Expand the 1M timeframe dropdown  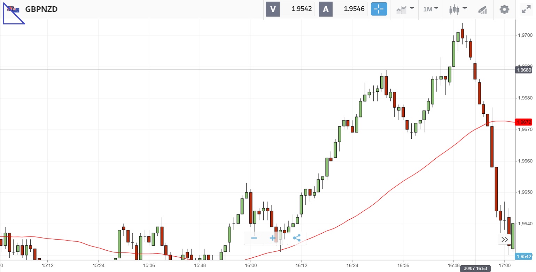coord(430,9)
